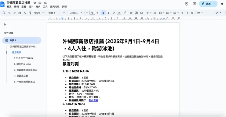Image resolution: width=226 pixels, height=117 pixels.
Task: Open the 注 input tools dropdown
Action: tap(200, 13)
